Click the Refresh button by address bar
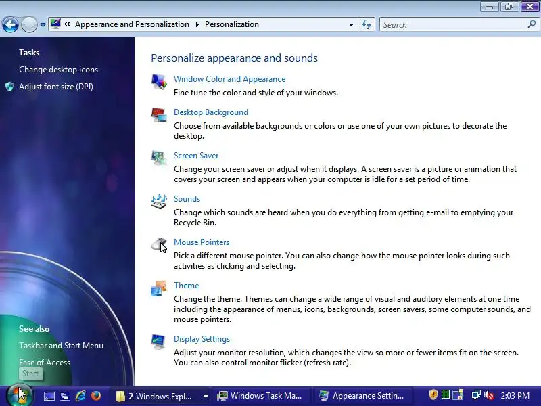 (x=366, y=25)
